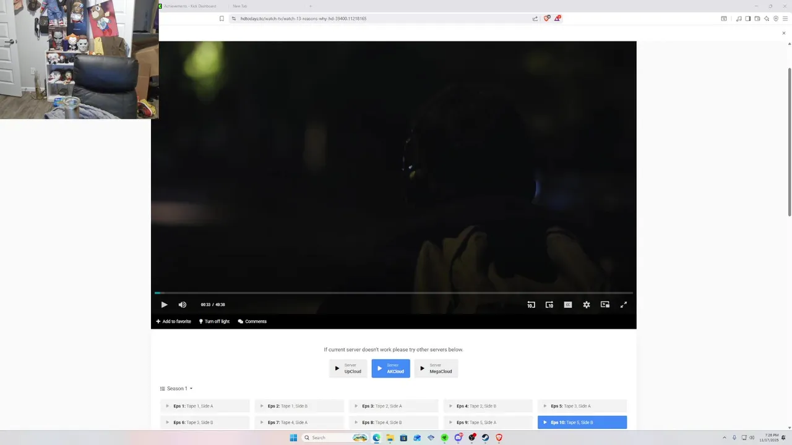Toggle browser sidebar panel icon
The image size is (792, 445).
click(x=747, y=19)
